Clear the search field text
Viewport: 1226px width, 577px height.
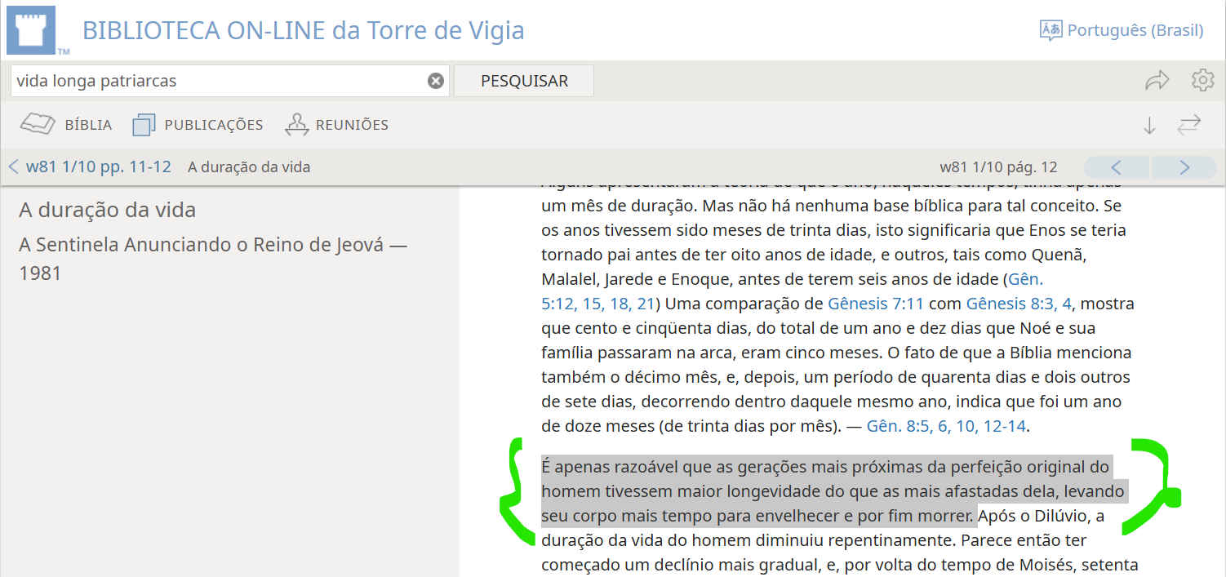coord(436,81)
